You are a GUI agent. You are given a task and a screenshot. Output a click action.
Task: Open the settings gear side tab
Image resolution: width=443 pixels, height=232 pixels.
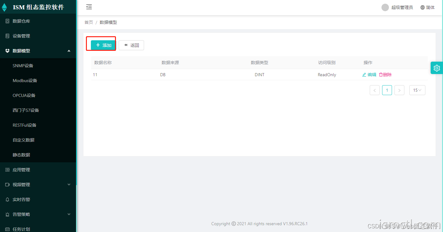pos(437,68)
